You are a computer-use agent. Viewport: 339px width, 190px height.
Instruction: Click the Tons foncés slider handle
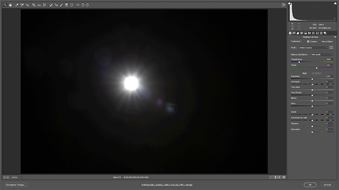click(312, 95)
